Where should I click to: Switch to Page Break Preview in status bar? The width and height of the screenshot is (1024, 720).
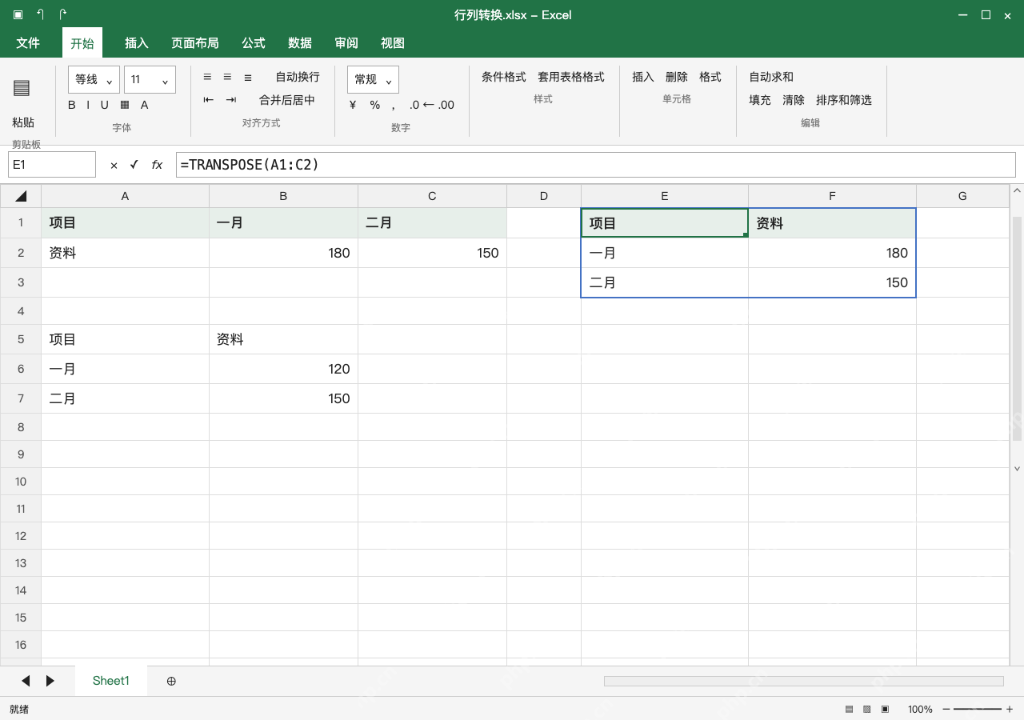[885, 709]
